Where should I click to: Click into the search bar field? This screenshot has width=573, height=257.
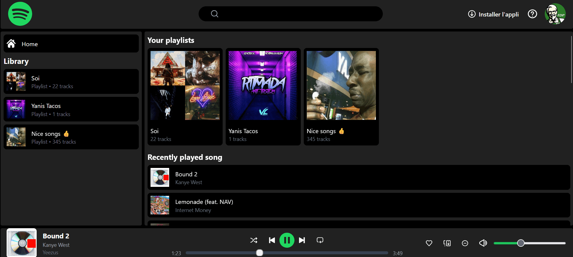[x=291, y=14]
